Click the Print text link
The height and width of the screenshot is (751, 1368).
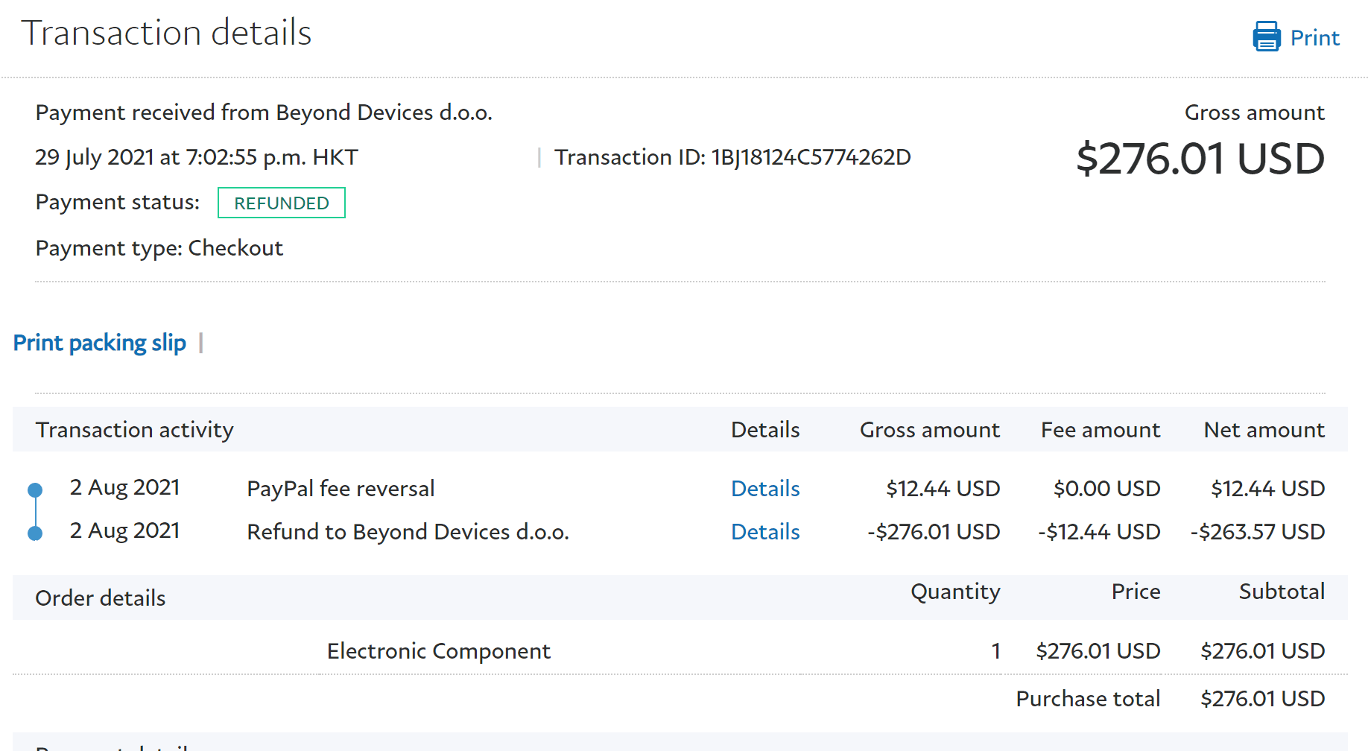[x=1314, y=38]
